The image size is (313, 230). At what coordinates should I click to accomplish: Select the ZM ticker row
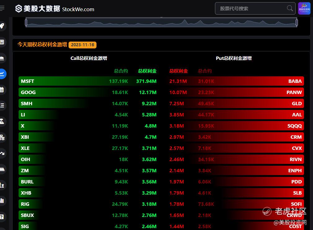[x=88, y=170]
